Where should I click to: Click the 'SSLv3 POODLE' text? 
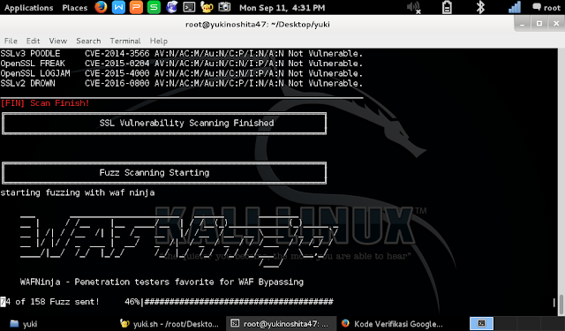[30, 53]
